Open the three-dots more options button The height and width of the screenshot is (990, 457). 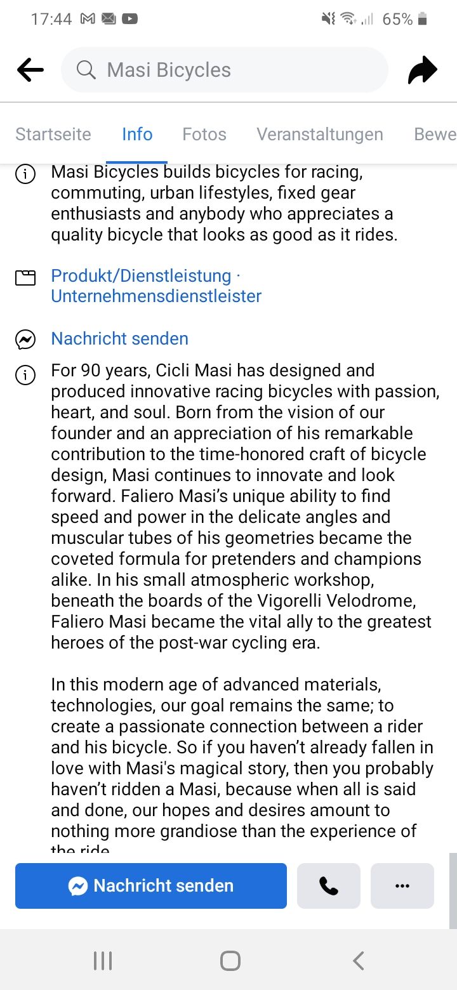(x=402, y=886)
